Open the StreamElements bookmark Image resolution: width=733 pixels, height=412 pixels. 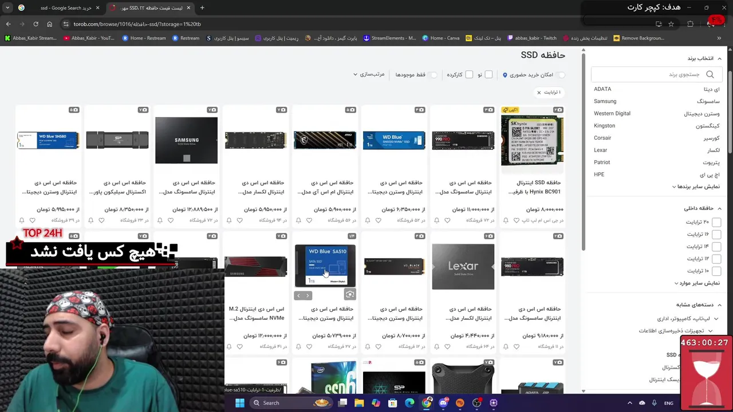pos(389,38)
